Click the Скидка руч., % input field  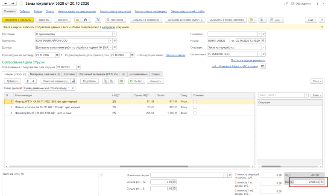click(x=161, y=182)
